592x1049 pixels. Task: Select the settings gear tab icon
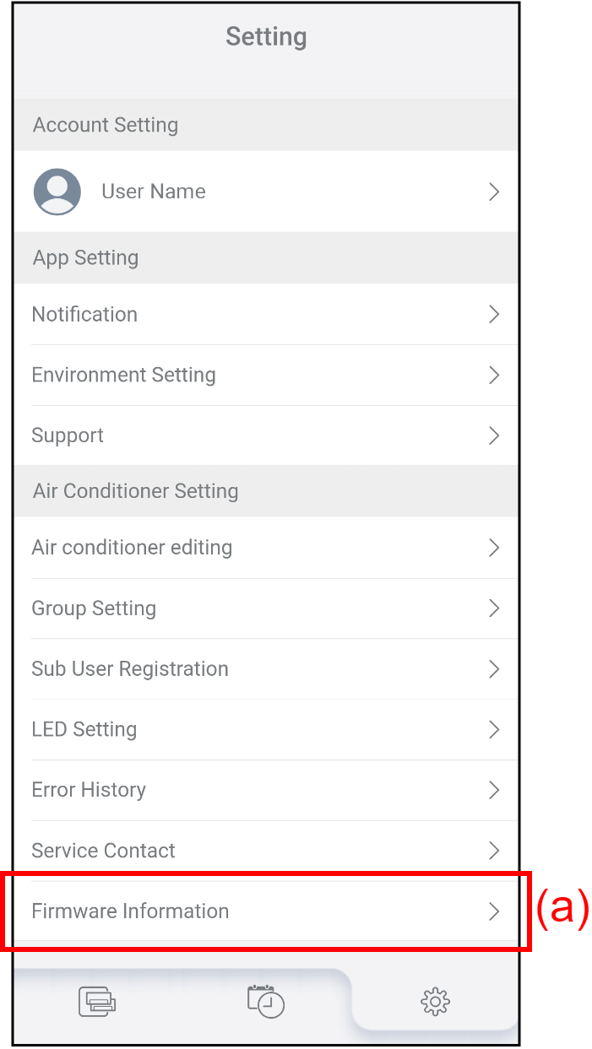[x=435, y=1002]
